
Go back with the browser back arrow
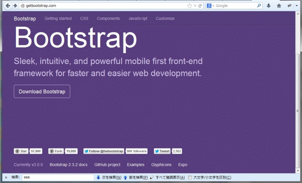click(8, 6)
